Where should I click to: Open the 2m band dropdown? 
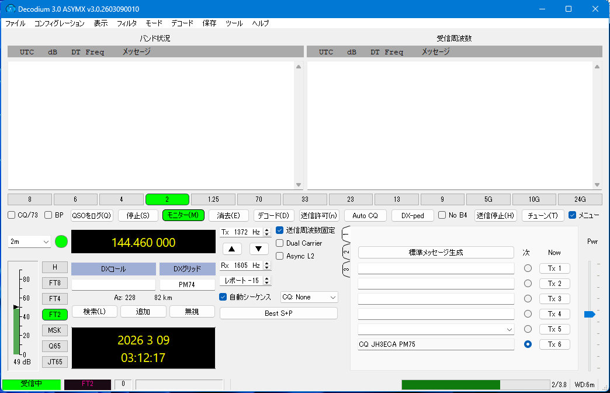[x=30, y=242]
